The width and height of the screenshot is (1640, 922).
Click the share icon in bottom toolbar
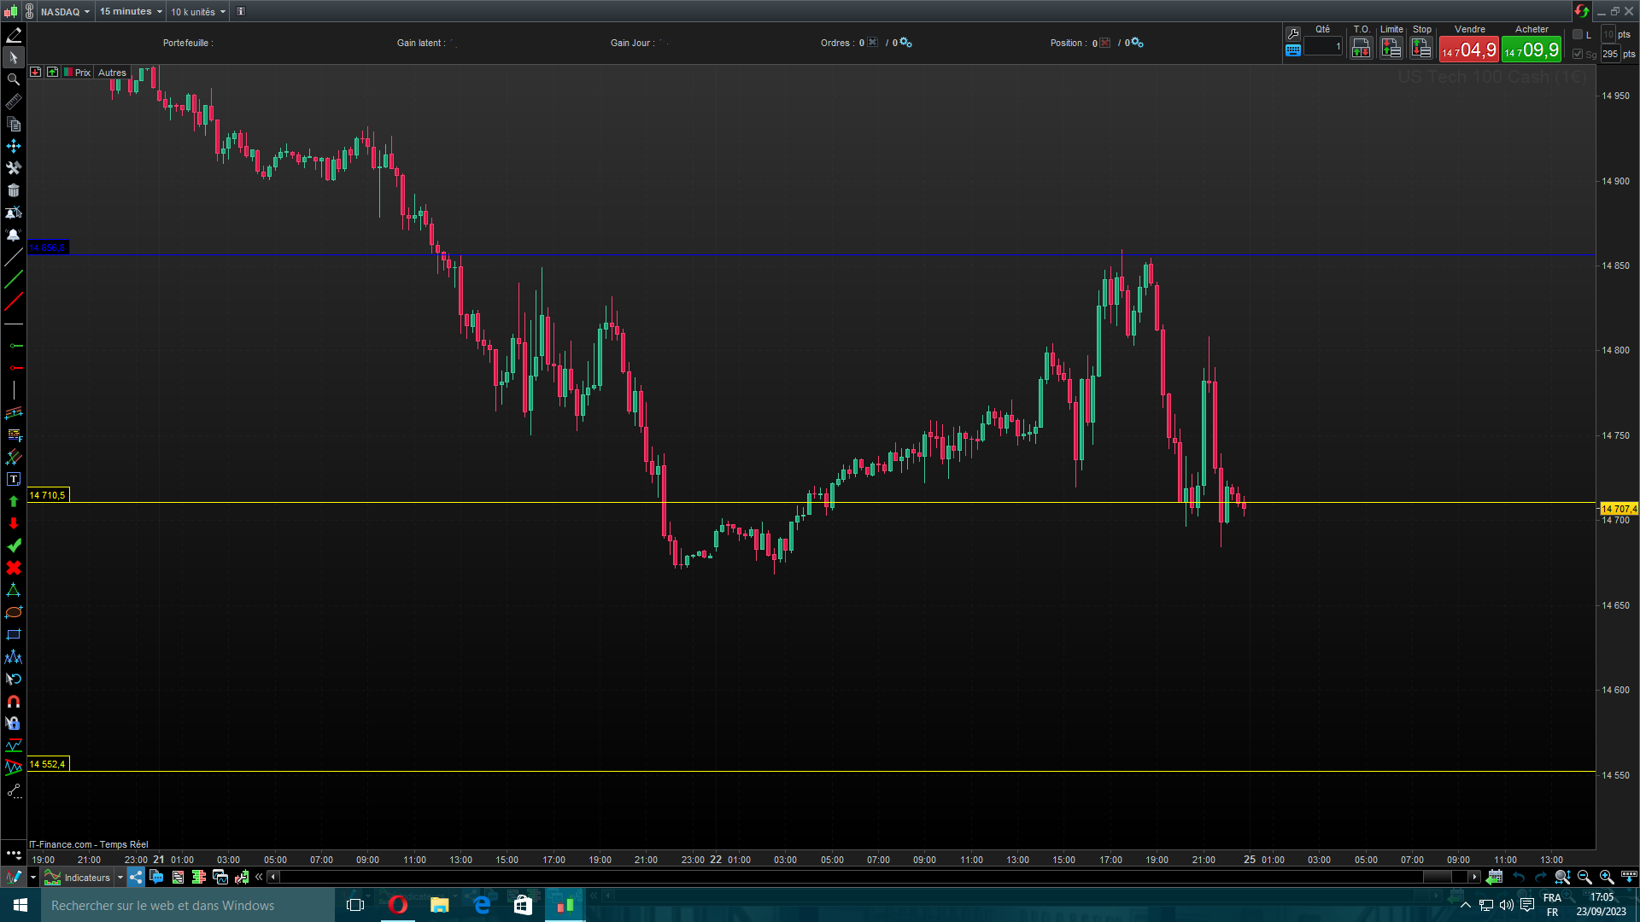coord(136,877)
